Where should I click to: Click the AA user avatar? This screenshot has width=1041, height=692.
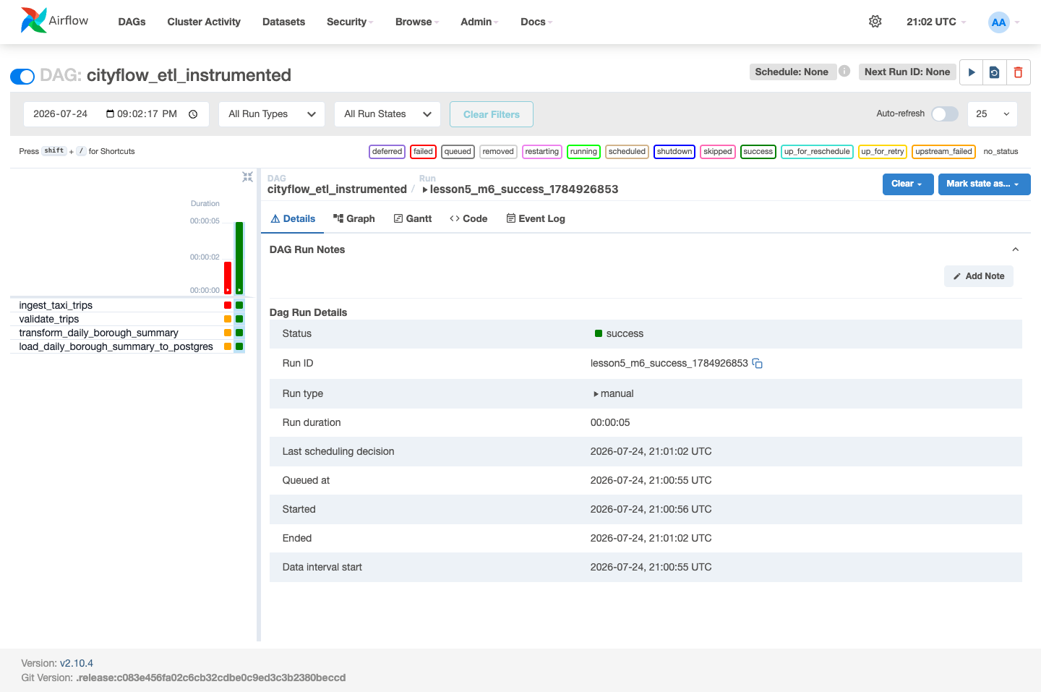[998, 22]
